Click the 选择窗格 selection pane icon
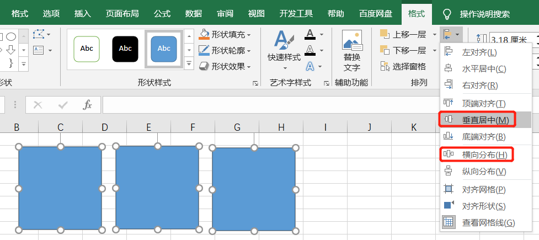This screenshot has width=539, height=240. coord(385,66)
